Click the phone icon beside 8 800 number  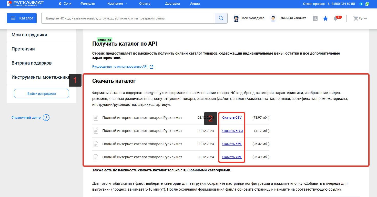pyautogui.click(x=329, y=4)
